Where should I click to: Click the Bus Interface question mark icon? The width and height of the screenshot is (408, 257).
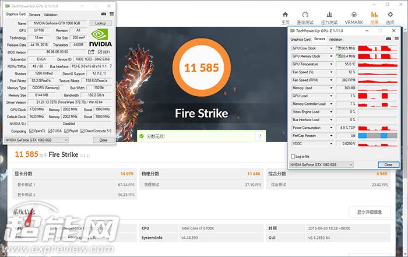tap(111, 66)
